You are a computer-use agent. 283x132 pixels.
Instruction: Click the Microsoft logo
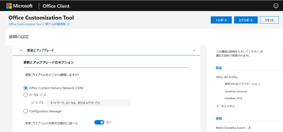tap(19, 6)
